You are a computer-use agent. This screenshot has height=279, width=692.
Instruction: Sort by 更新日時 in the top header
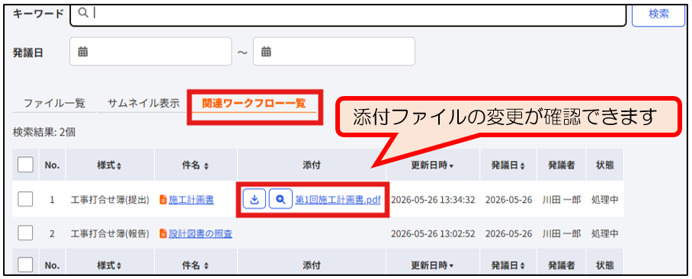click(433, 165)
